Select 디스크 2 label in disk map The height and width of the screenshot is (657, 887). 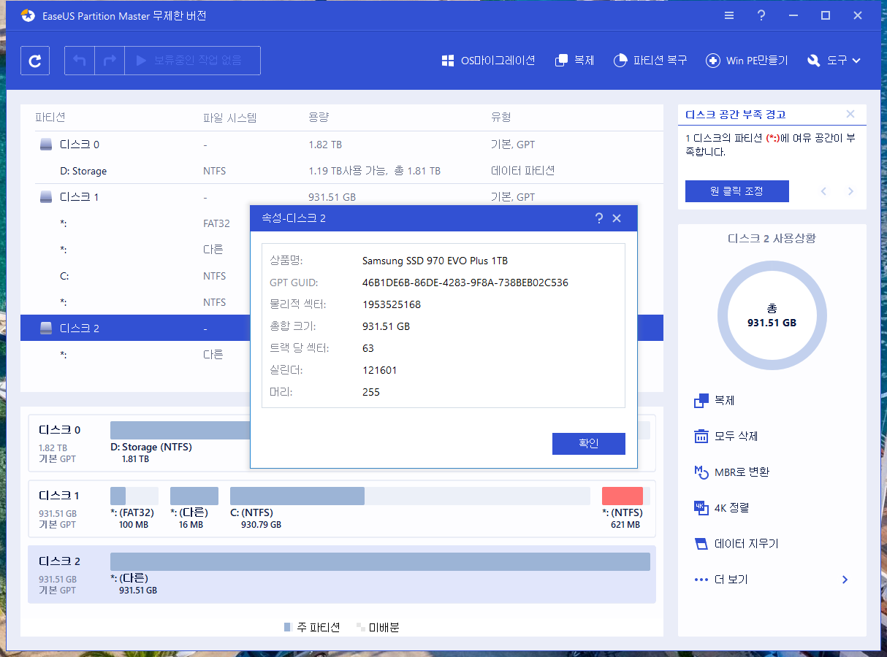(60, 561)
